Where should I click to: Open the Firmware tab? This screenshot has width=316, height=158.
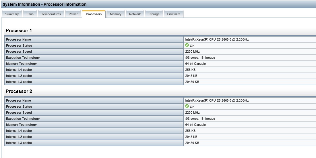click(x=174, y=14)
